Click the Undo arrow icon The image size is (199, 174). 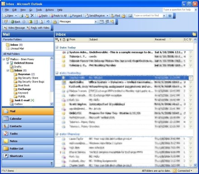(48, 22)
